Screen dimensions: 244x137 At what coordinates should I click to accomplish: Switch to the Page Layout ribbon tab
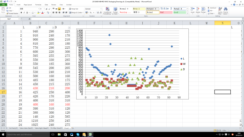(28, 5)
